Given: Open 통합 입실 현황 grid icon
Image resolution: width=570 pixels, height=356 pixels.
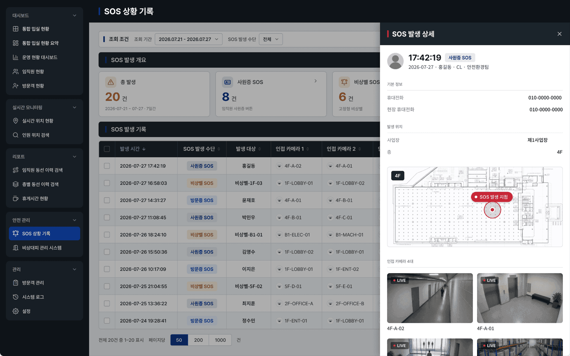Looking at the screenshot, I should pyautogui.click(x=16, y=29).
